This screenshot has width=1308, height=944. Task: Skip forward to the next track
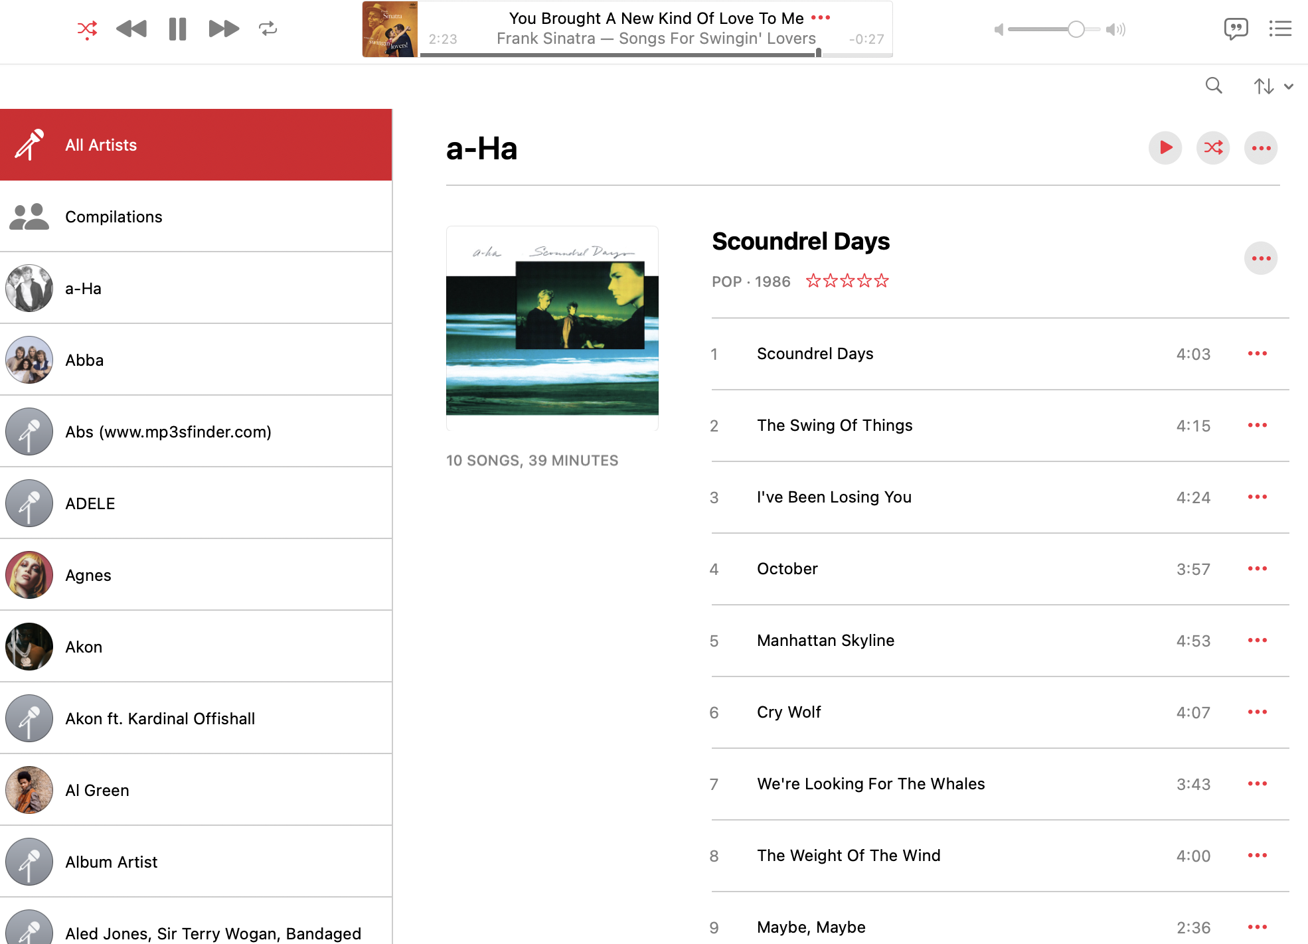pyautogui.click(x=224, y=29)
